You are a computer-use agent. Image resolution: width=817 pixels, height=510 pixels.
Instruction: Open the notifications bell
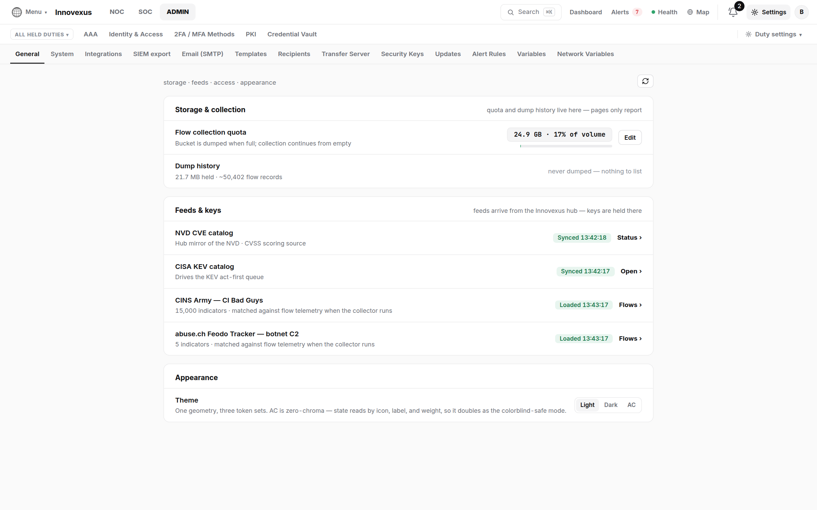733,12
